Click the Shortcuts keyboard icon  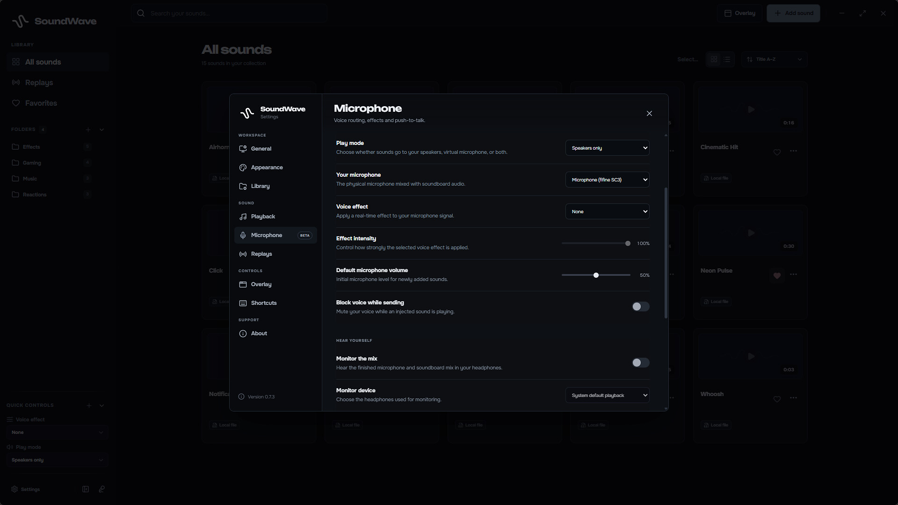tap(243, 303)
